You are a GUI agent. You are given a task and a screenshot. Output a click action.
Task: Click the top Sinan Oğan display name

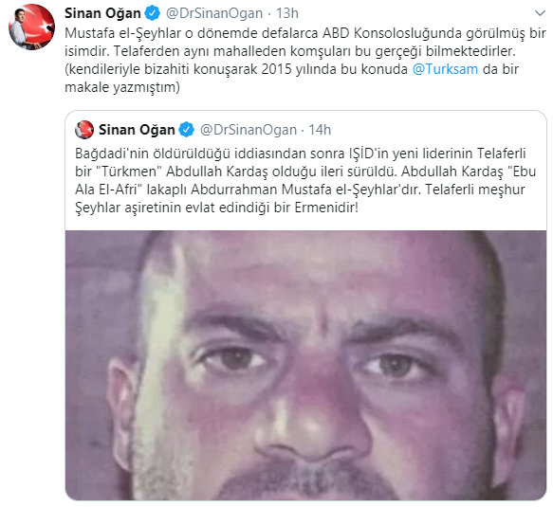tap(102, 13)
